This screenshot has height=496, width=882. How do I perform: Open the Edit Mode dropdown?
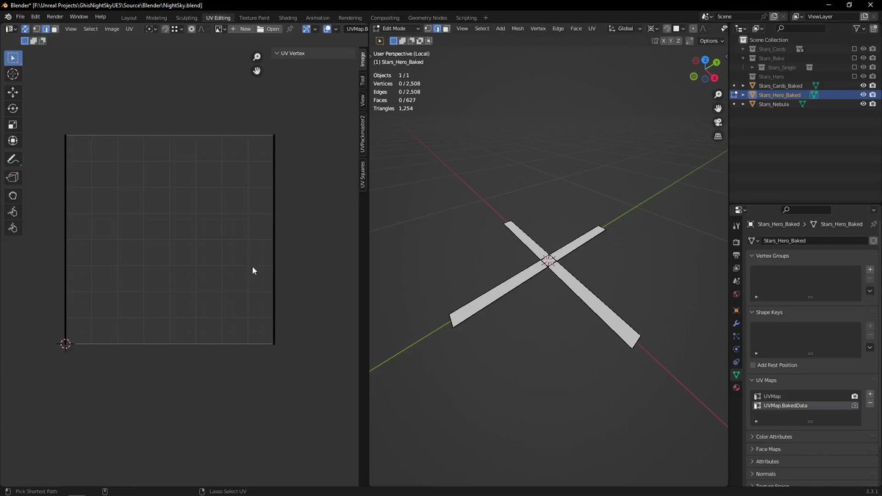click(397, 29)
